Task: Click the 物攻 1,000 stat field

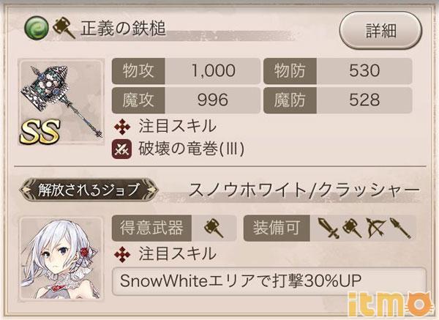Action: (x=186, y=71)
